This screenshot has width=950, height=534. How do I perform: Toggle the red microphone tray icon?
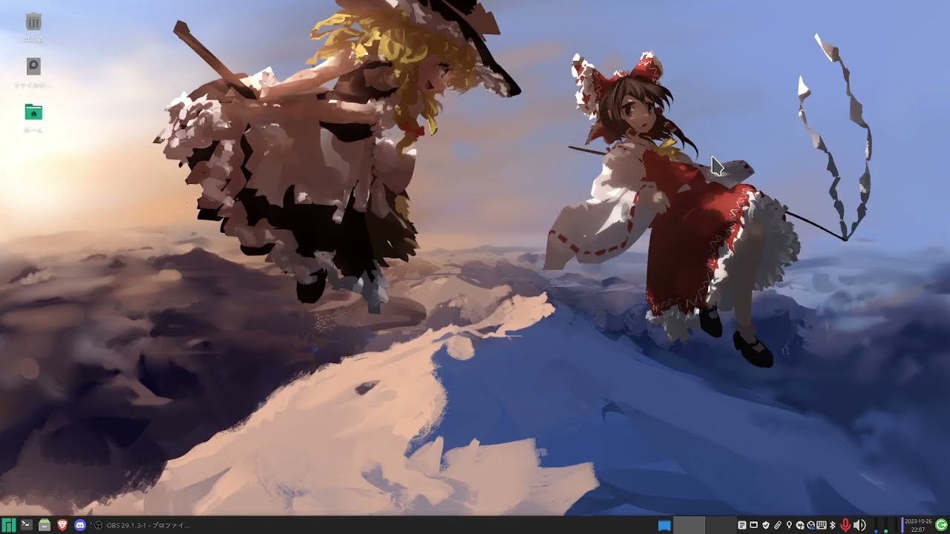coord(845,525)
